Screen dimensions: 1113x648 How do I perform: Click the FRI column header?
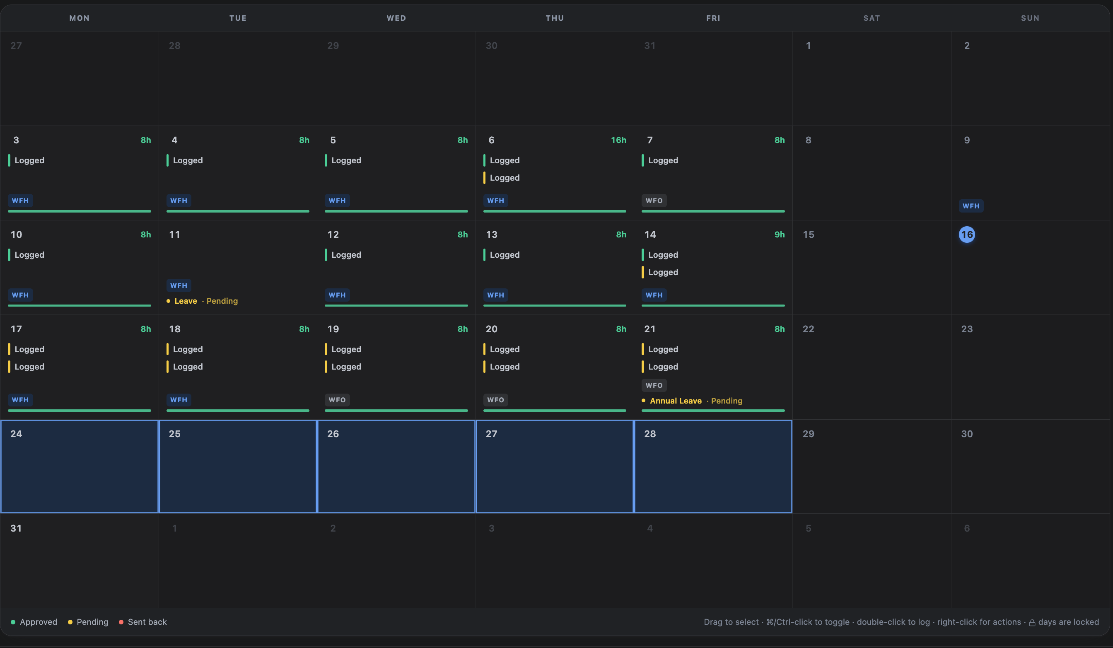tap(713, 18)
